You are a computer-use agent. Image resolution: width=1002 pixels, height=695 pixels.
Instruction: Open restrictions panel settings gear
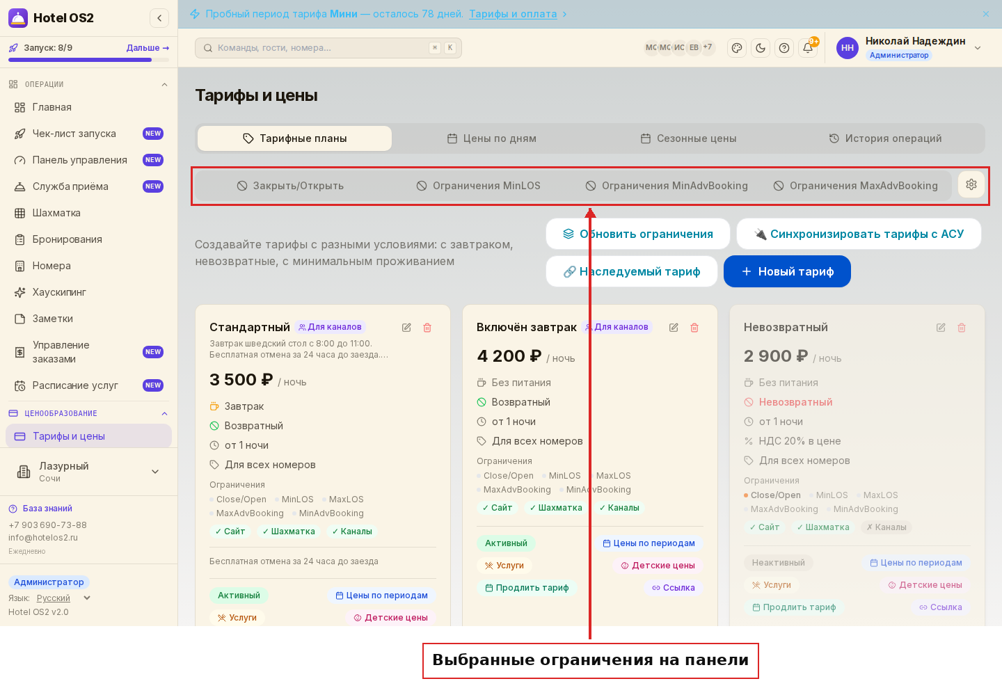971,184
